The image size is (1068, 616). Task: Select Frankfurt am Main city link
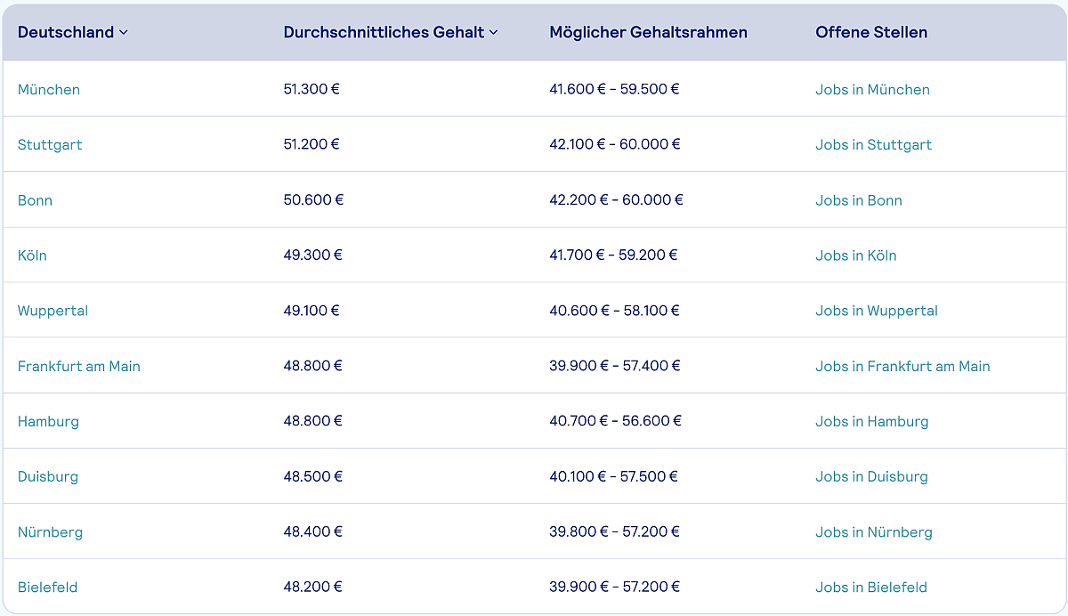[x=79, y=366]
